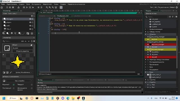This screenshot has width=180, height=101.
Task: Expand the Наборы плиток folder
Action: click(146, 32)
